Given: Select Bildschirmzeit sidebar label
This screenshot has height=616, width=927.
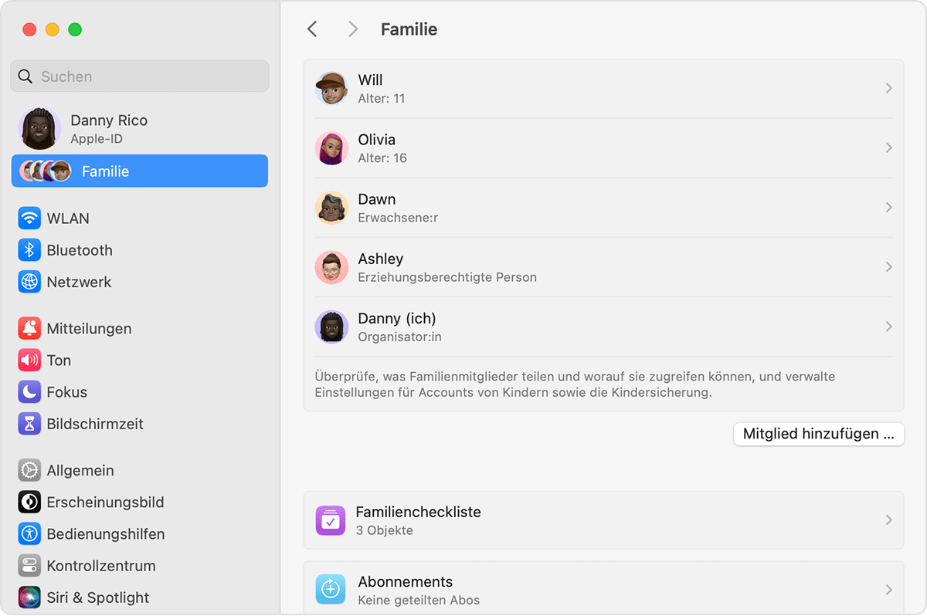Looking at the screenshot, I should 95,424.
